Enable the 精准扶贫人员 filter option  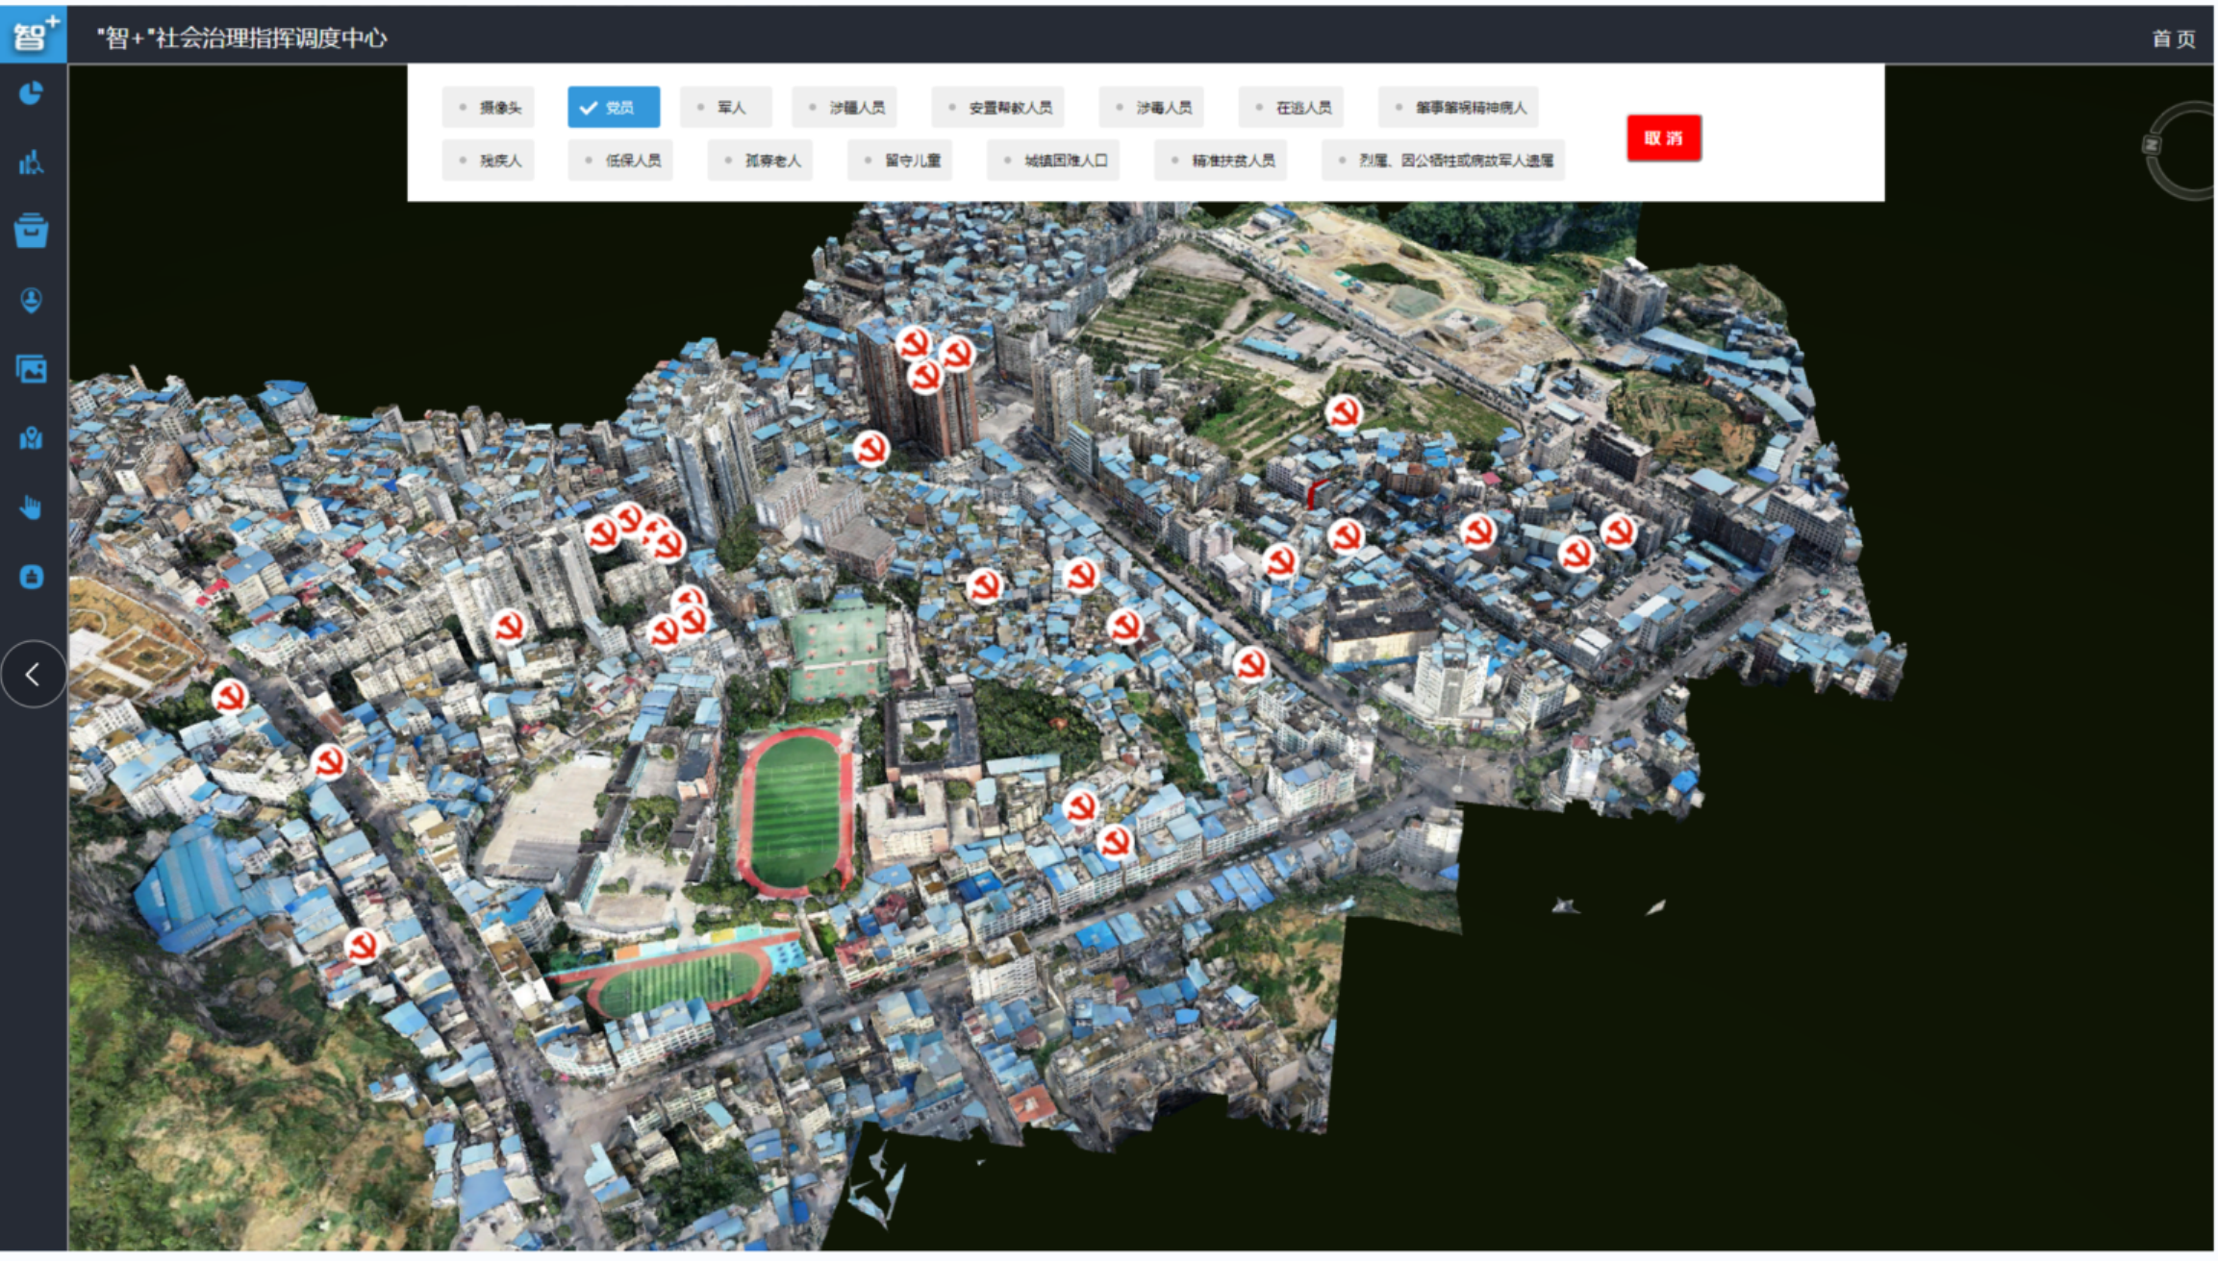(x=1221, y=161)
